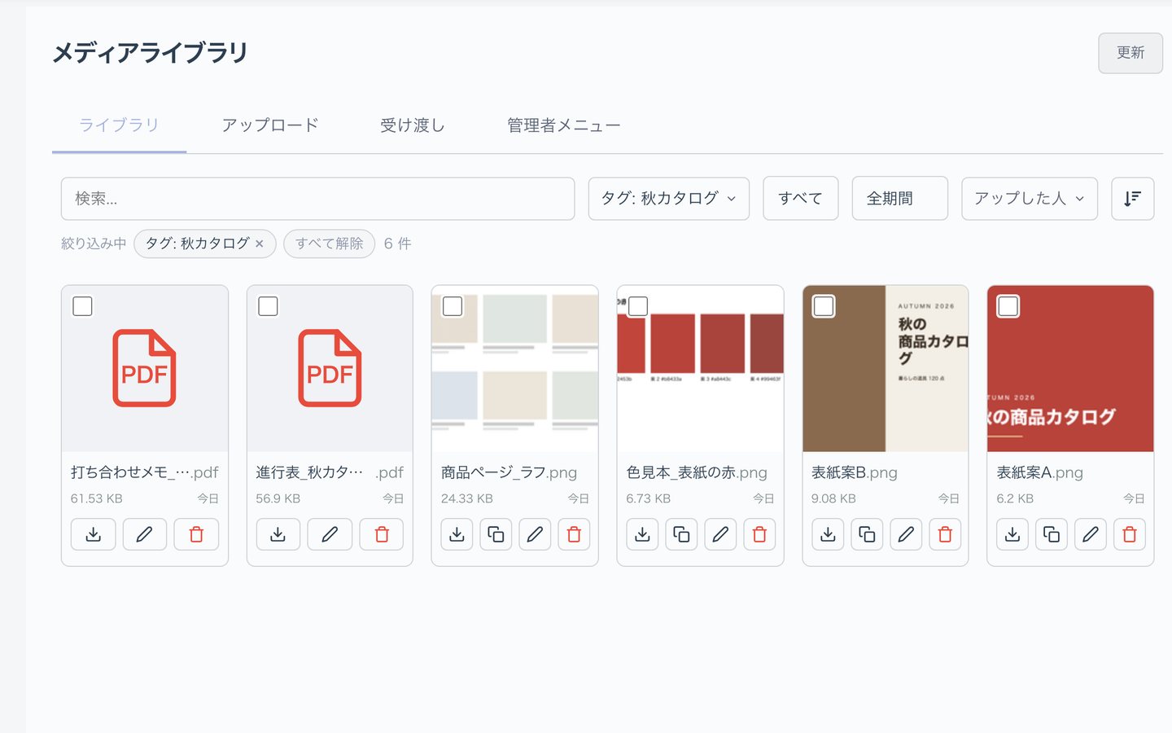Delete 商品ページ_ラフ.png
The width and height of the screenshot is (1172, 733).
574,534
